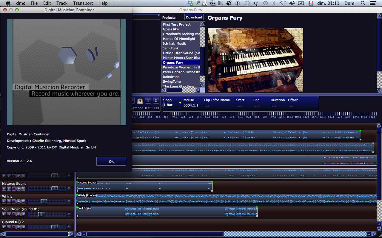Arm recording on the (Round 02) ? track
This screenshot has width=382, height=238.
click(14, 227)
